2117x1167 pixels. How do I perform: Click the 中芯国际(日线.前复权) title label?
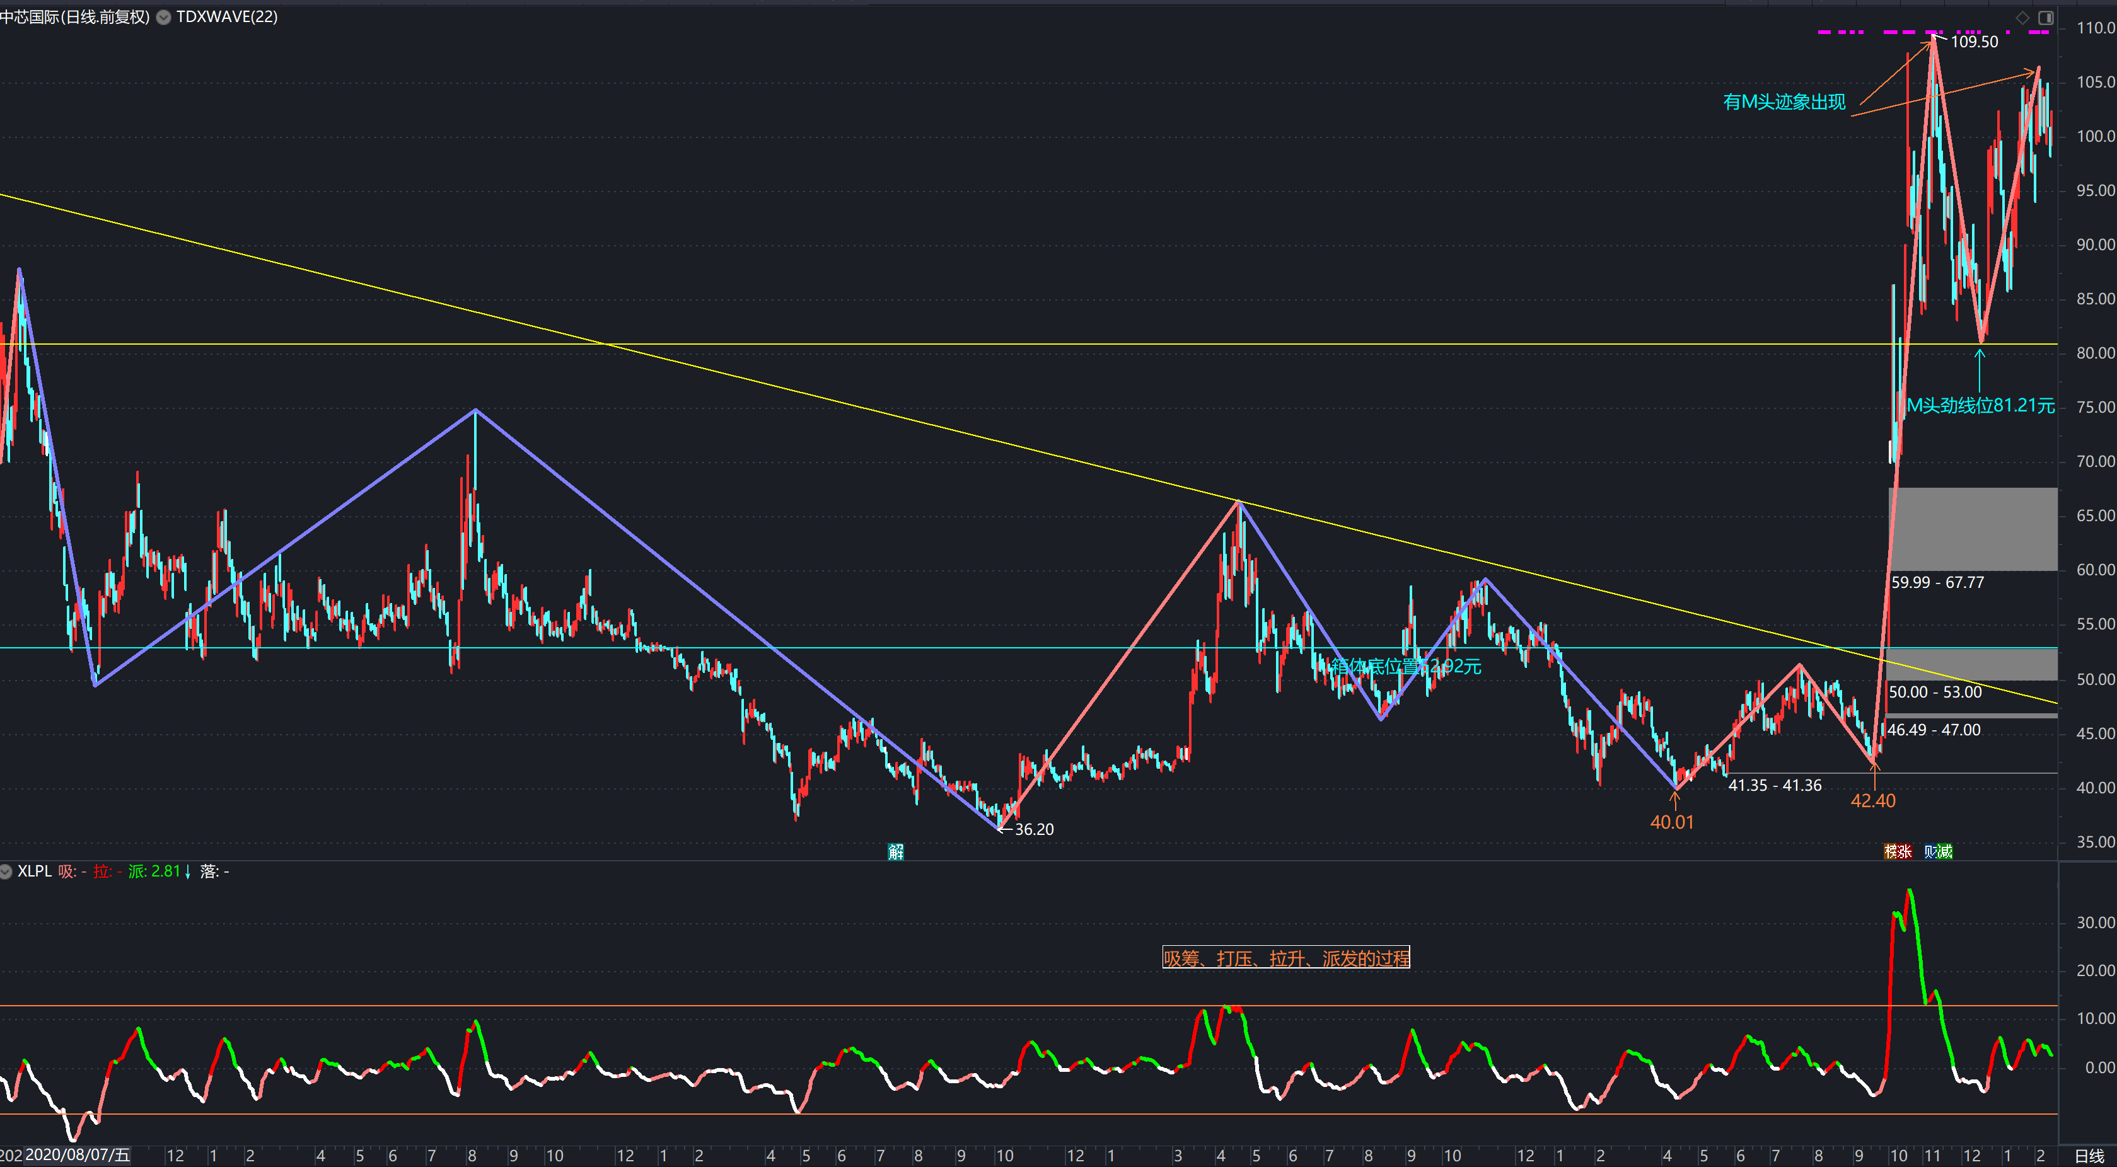[x=75, y=17]
